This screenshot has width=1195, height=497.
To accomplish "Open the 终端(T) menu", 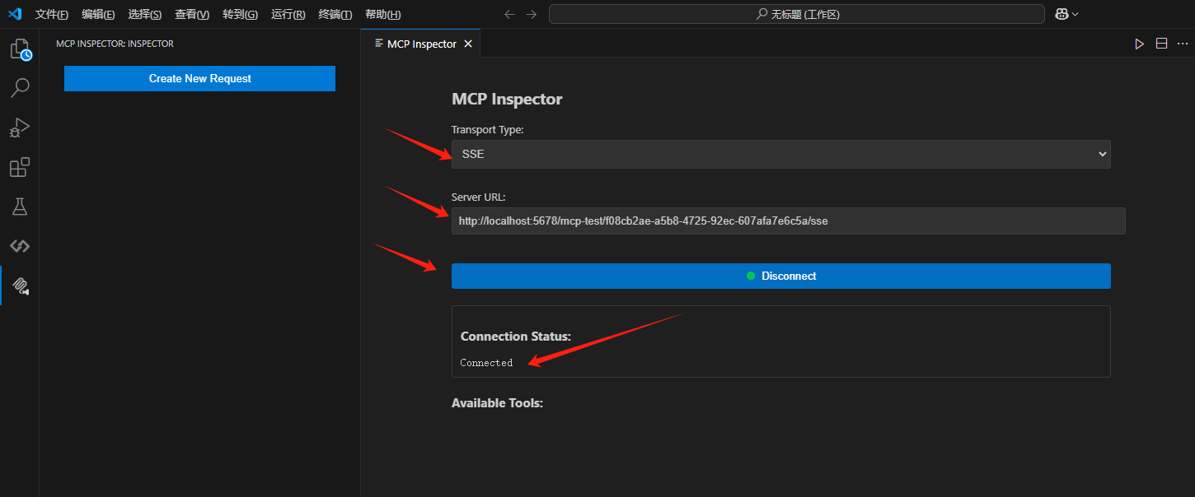I will coord(335,14).
